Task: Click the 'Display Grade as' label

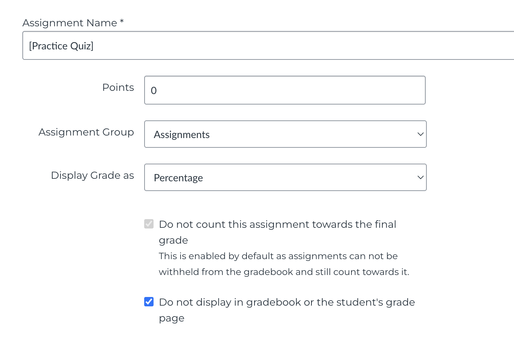Action: 92,176
